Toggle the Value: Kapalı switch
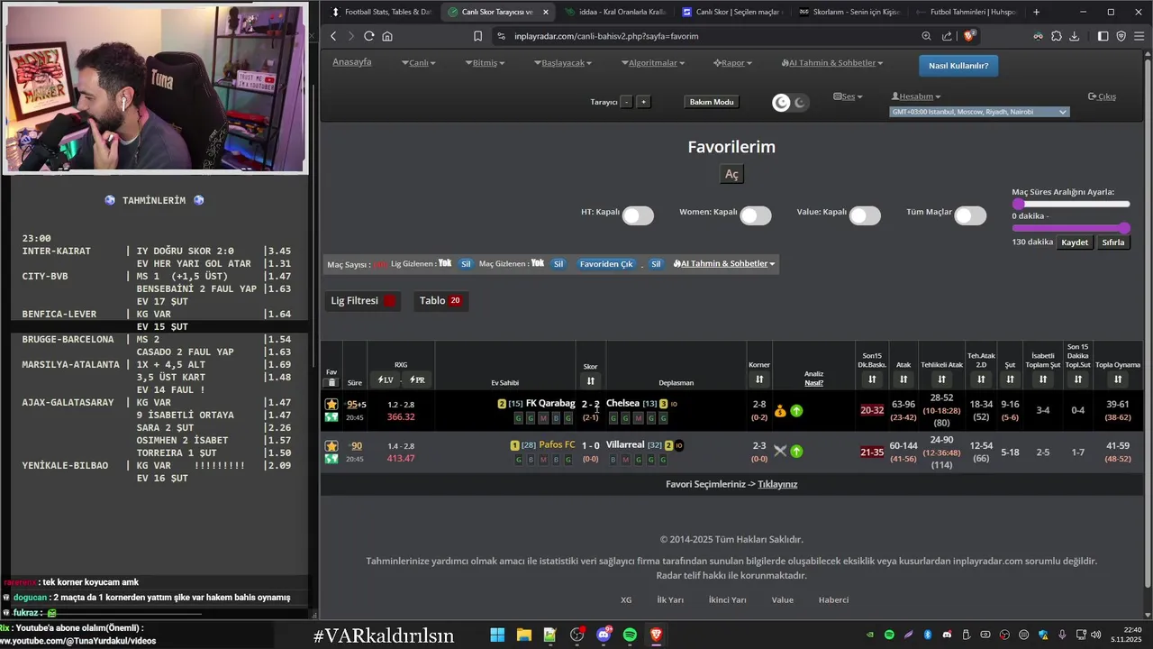This screenshot has height=649, width=1153. click(x=865, y=215)
